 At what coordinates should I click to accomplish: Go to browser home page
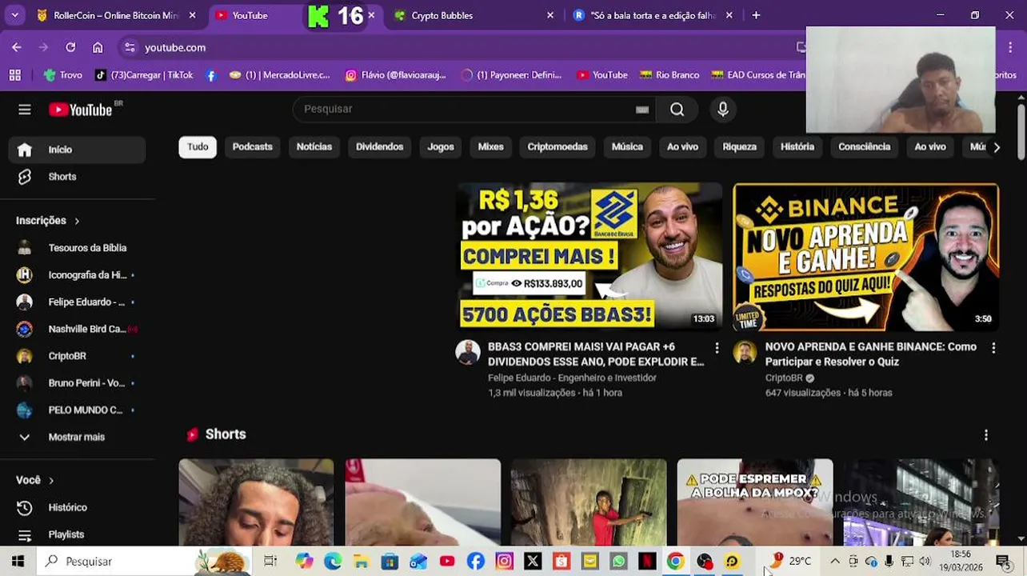click(x=98, y=47)
